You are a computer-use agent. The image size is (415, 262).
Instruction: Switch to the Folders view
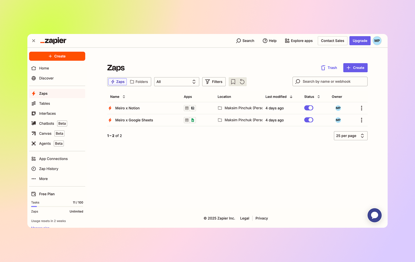tap(139, 82)
